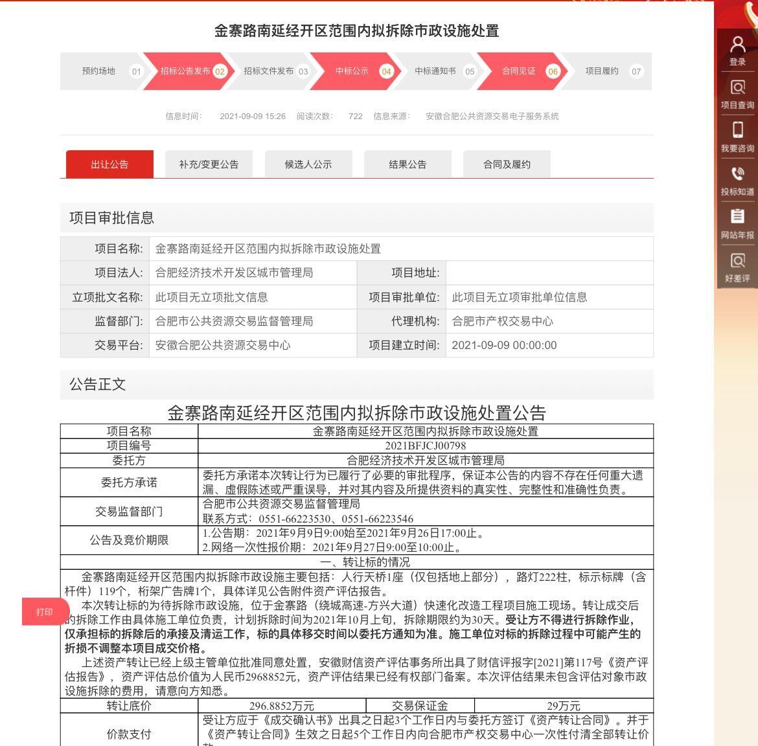Click the 公告期 date line
Image resolution: width=758 pixels, height=746 pixels.
click(x=343, y=533)
